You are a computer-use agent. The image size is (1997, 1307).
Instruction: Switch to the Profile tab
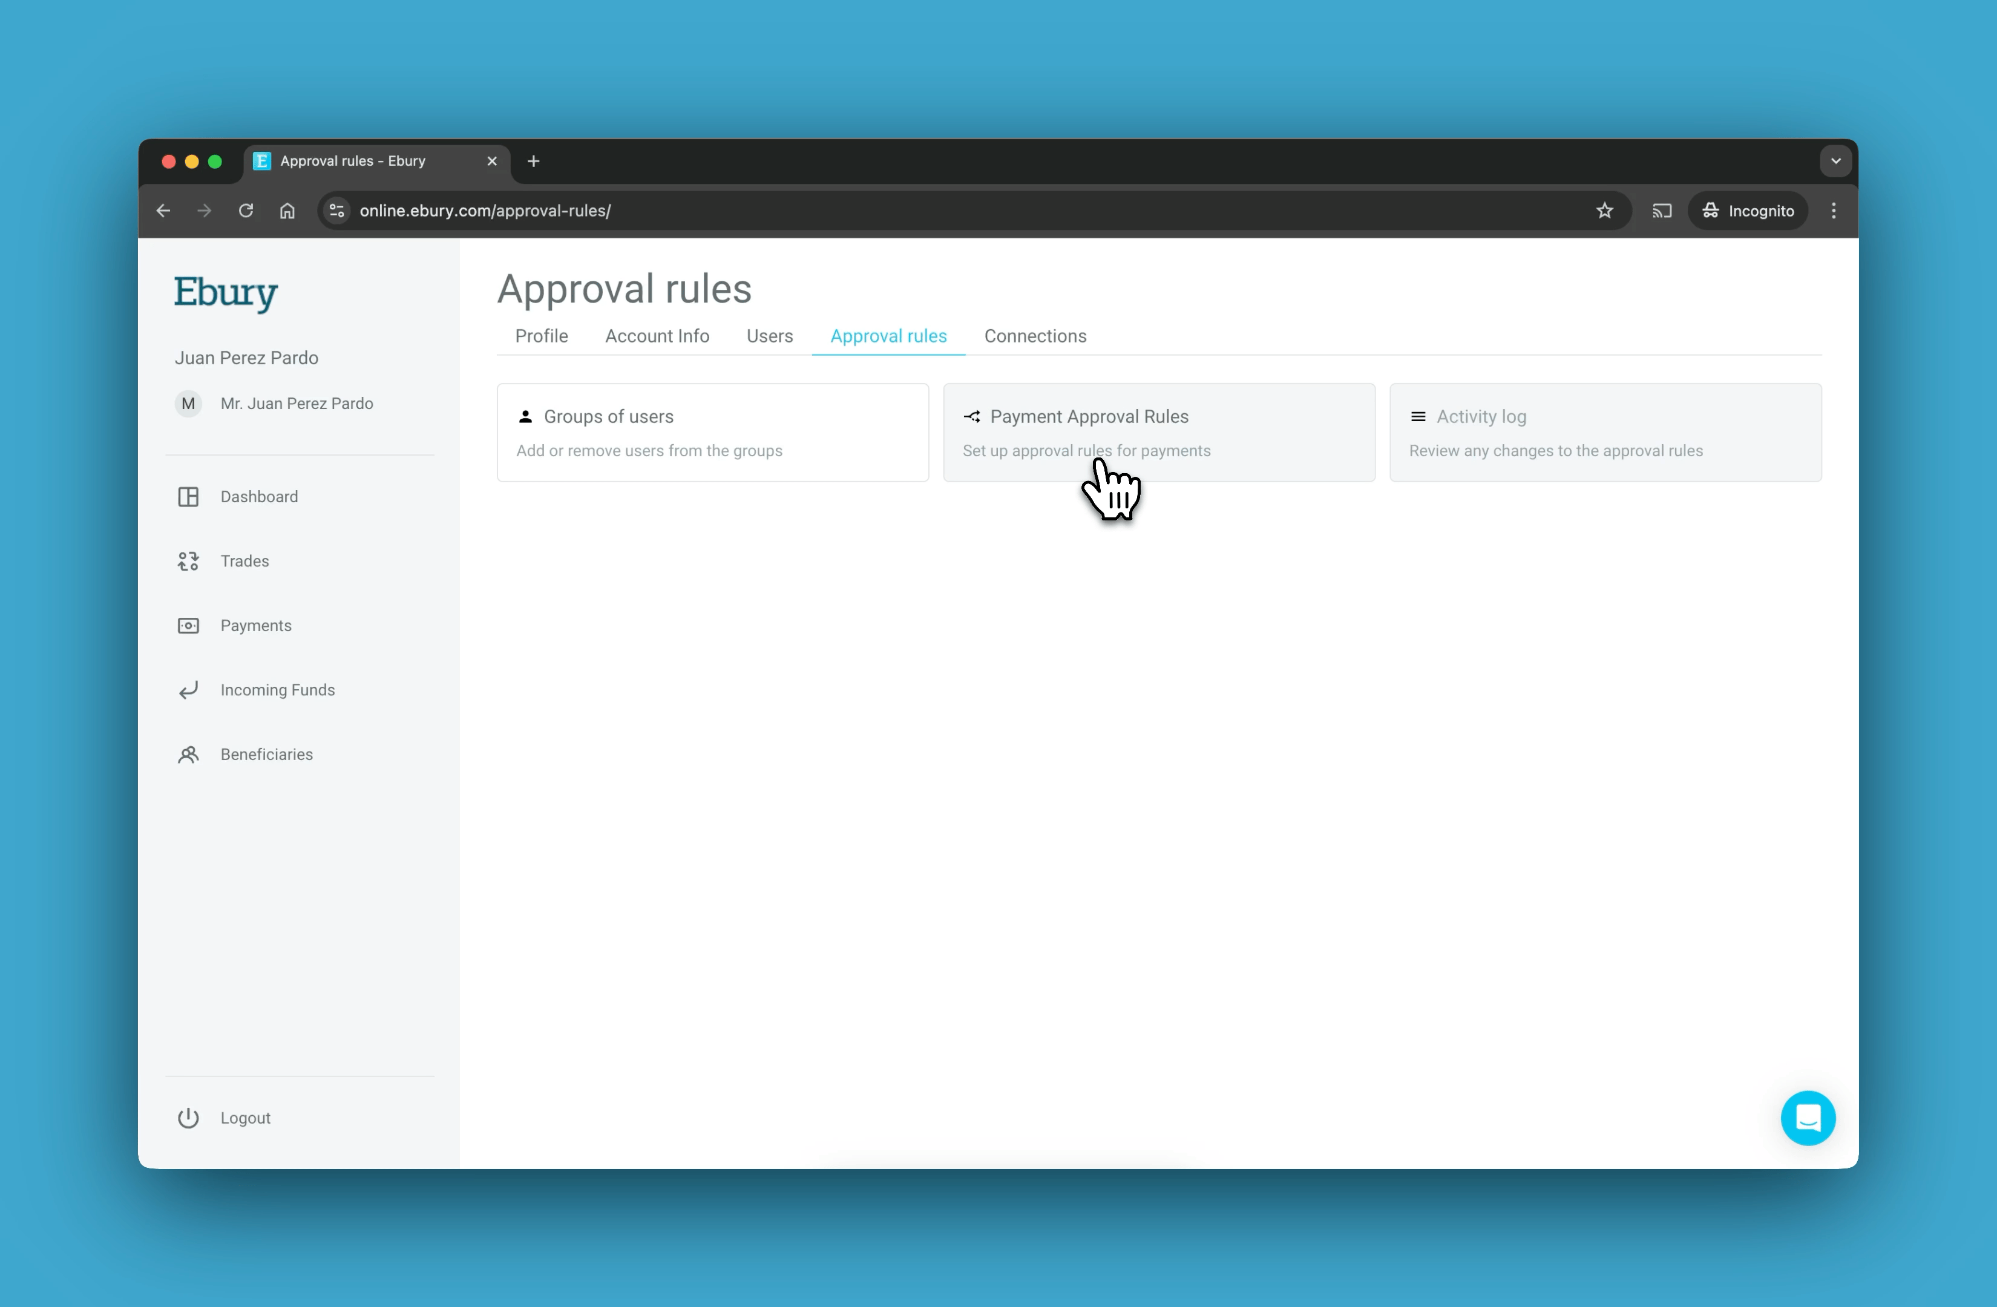(x=541, y=336)
